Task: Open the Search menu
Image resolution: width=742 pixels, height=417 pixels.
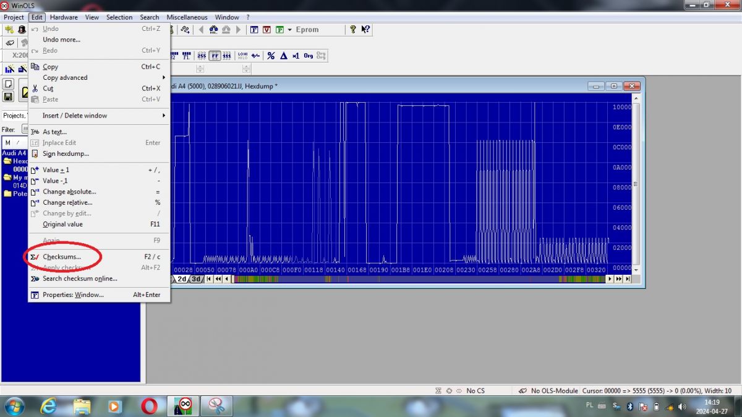Action: 150,17
